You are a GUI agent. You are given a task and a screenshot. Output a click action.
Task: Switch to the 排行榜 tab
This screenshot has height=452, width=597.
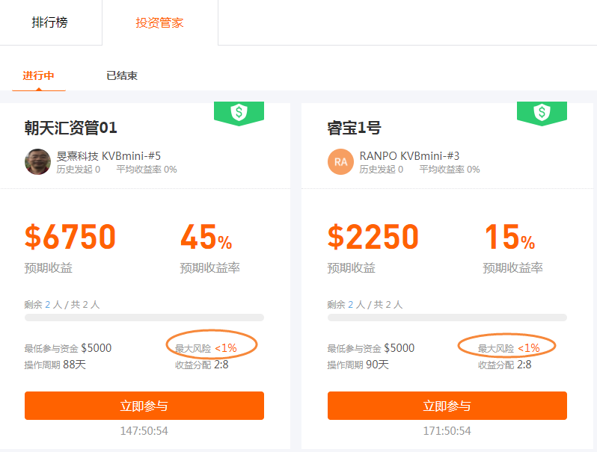click(49, 22)
